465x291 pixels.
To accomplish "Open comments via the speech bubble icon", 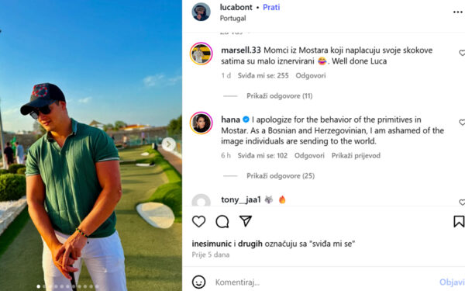I will (x=222, y=221).
